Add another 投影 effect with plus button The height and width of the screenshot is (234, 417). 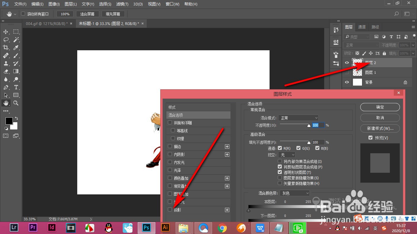click(x=227, y=210)
